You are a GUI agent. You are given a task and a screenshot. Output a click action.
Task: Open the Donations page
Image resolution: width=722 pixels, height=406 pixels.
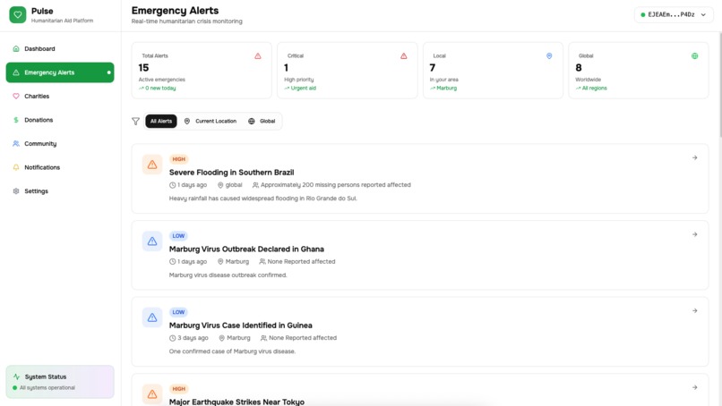(x=60, y=120)
